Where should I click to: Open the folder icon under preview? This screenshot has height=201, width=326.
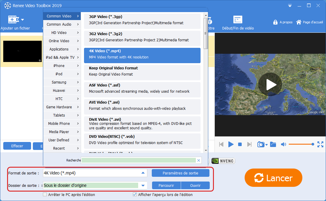273,144
